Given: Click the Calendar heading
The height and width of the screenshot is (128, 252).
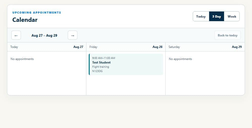Looking at the screenshot, I should (25, 20).
